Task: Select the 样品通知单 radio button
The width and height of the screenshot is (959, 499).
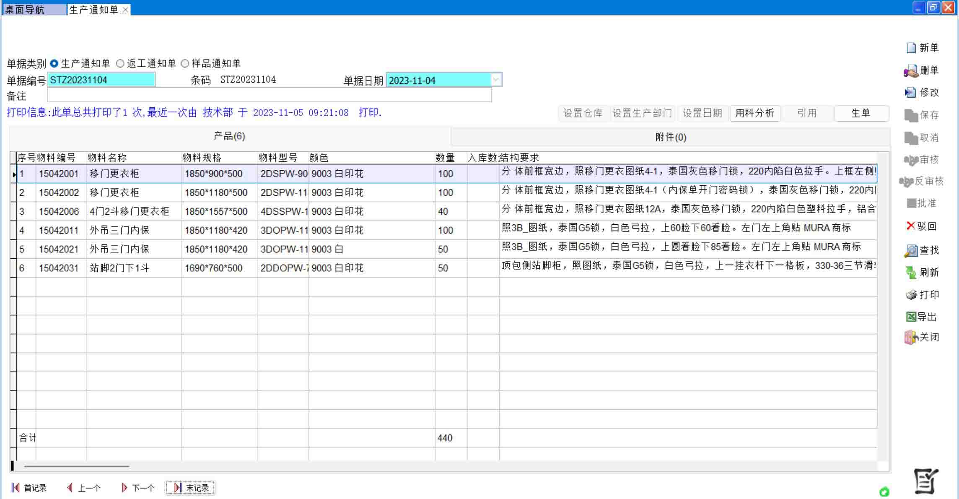Action: [x=185, y=64]
